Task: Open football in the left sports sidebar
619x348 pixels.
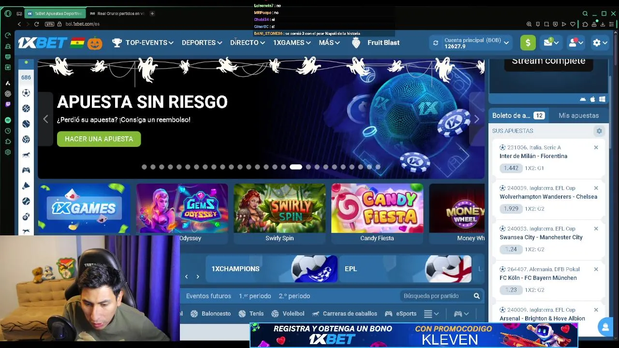Action: [x=26, y=93]
